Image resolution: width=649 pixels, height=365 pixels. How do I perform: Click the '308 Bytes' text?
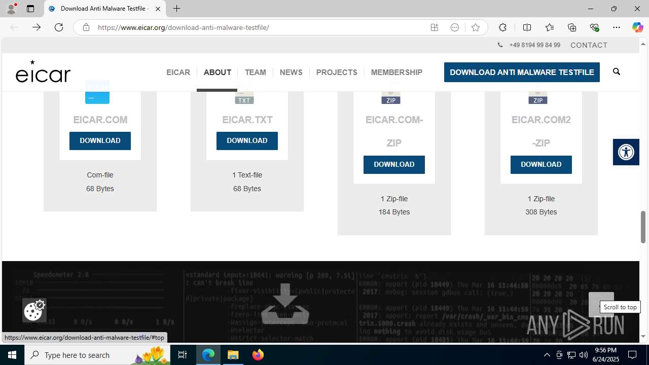541,212
